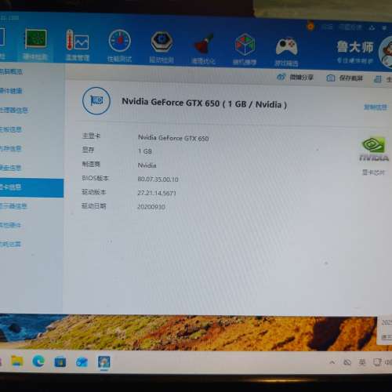The width and height of the screenshot is (392, 392).
Task: Click the graphics chip label under NVIDIA logo
Action: pyautogui.click(x=374, y=172)
